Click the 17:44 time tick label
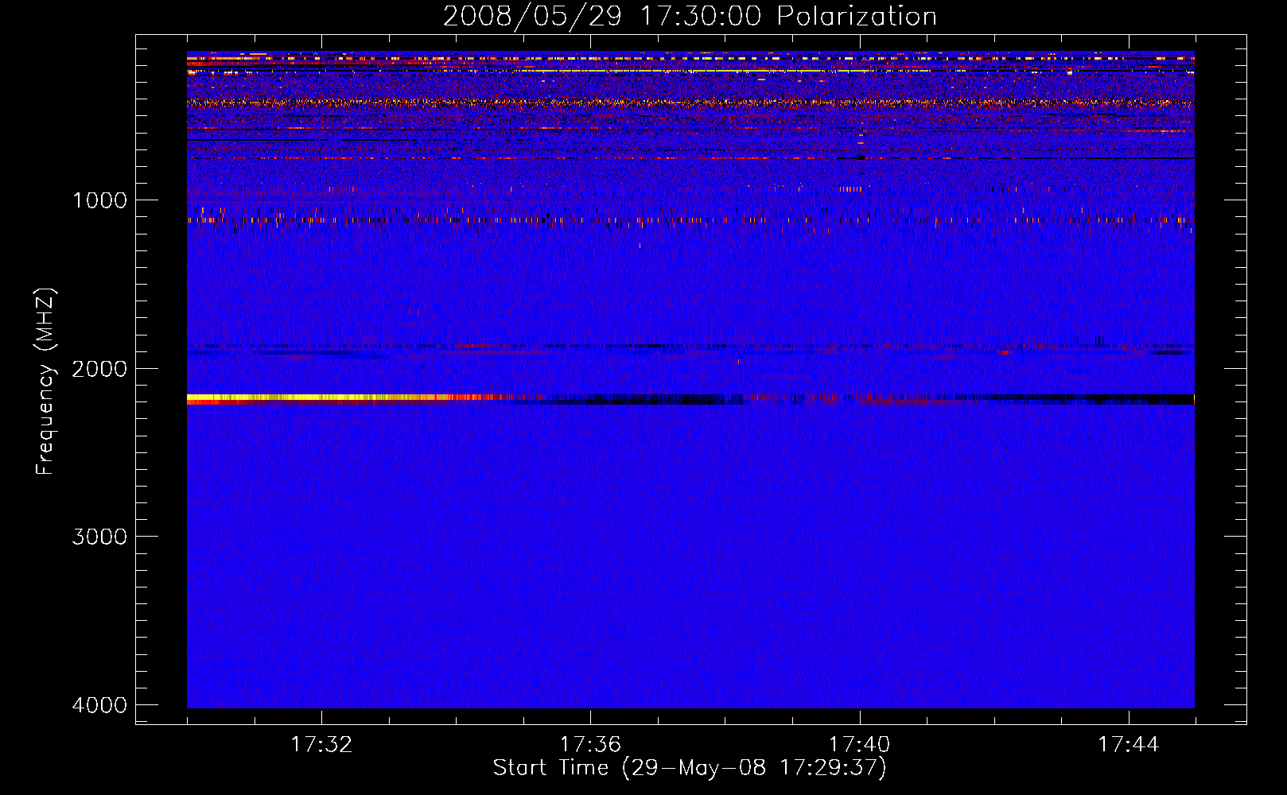The image size is (1287, 795). 1129,744
